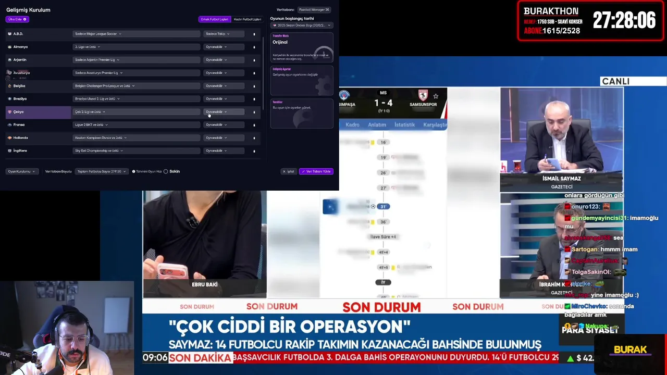Image resolution: width=667 pixels, height=375 pixels.
Task: Open the Gelişmiş Ayarlar card
Action: point(302,81)
